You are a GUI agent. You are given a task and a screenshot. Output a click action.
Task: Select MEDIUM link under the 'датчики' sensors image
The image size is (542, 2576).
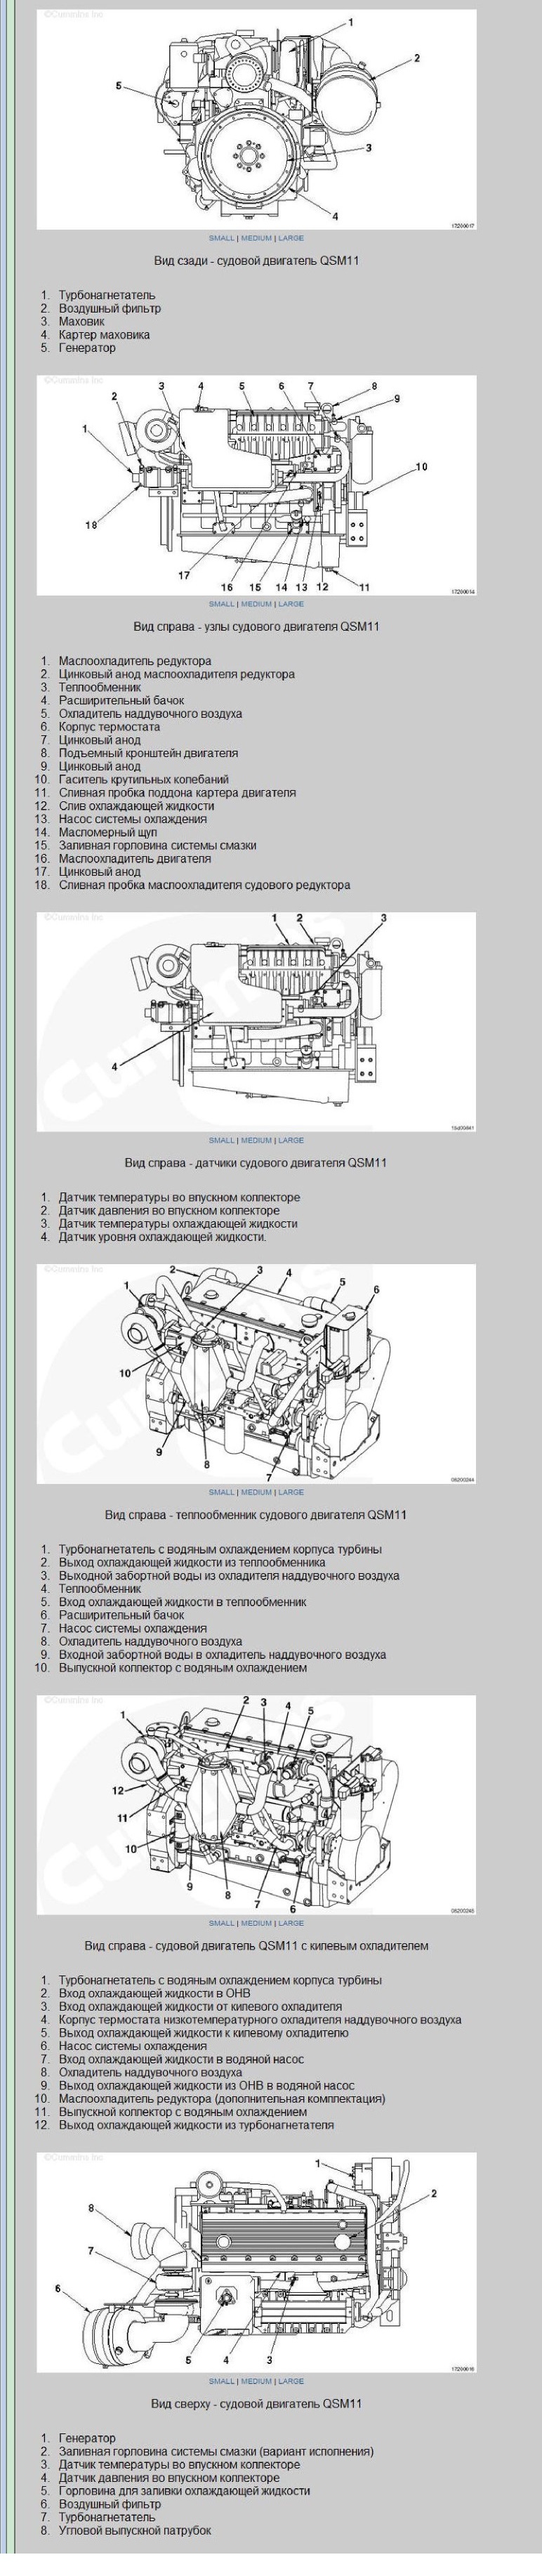coord(256,1140)
